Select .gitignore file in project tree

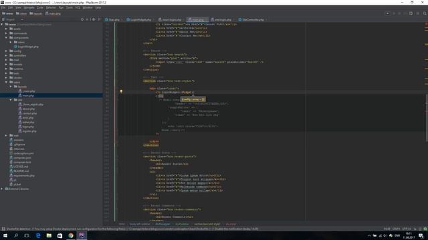pos(17,145)
